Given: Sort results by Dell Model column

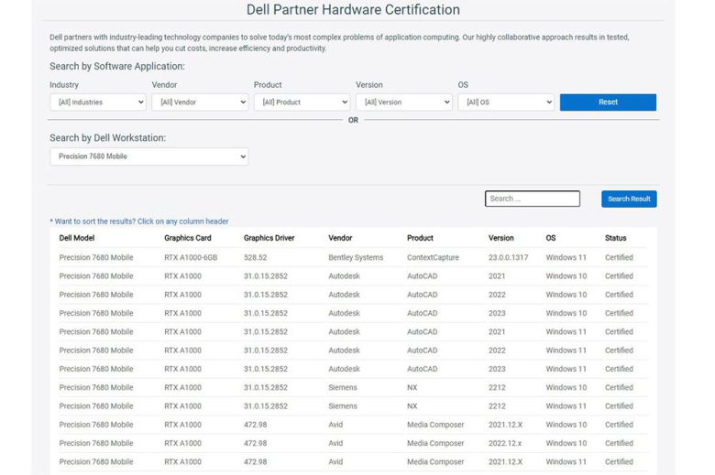Looking at the screenshot, I should pyautogui.click(x=78, y=238).
